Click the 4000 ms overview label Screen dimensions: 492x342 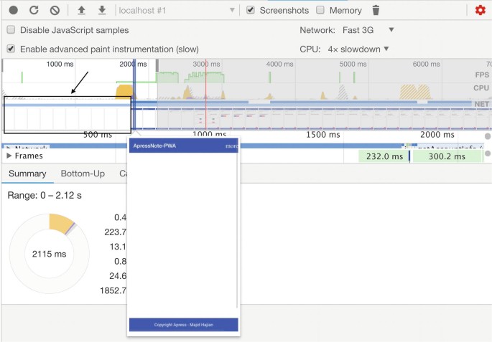point(279,65)
